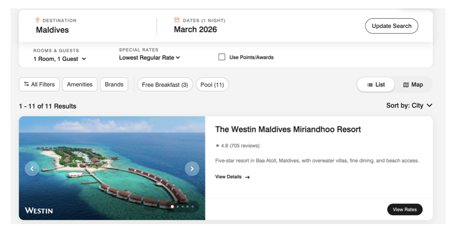Switch to List view
Screen dimensions: 459x235
[376, 84]
